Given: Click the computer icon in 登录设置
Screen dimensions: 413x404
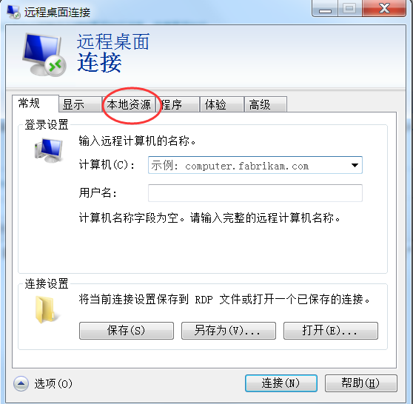Looking at the screenshot, I should (x=49, y=150).
